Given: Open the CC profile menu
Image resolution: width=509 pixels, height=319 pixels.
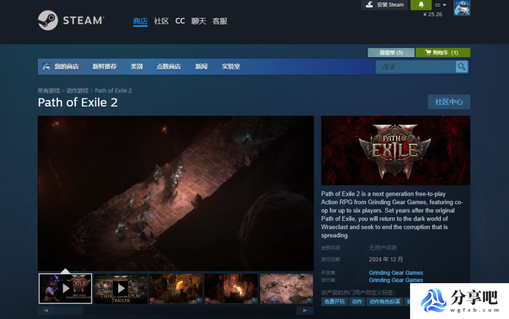Looking at the screenshot, I should [x=180, y=21].
